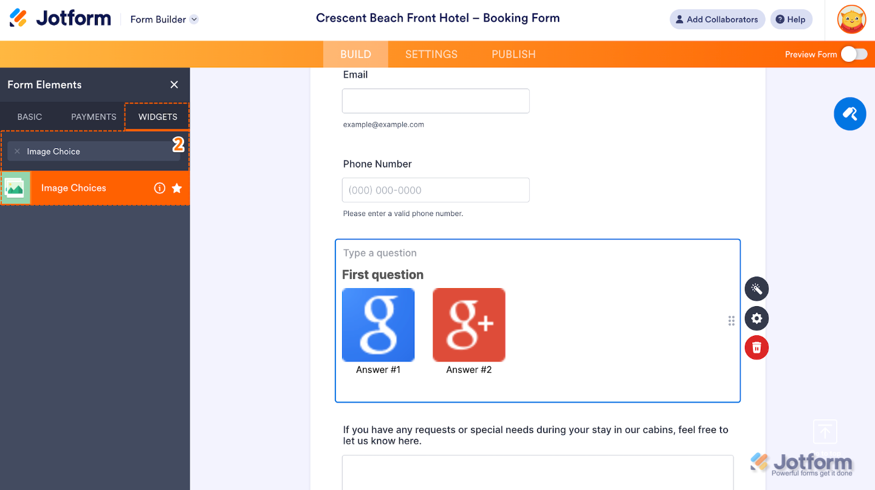Toggle the Preview Form switch
875x490 pixels.
pos(854,55)
